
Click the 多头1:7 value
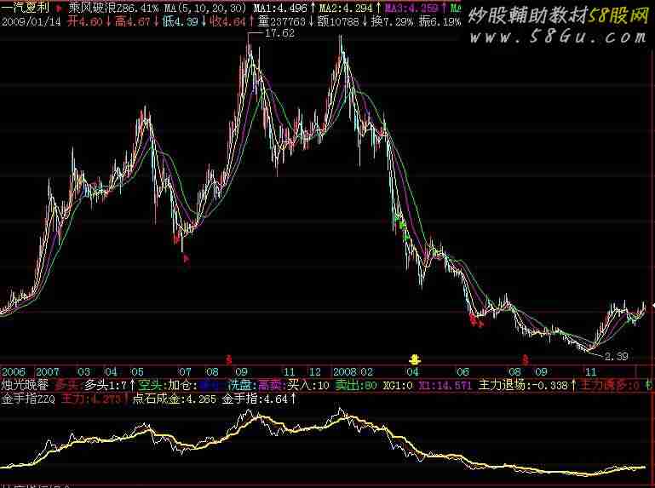106,385
